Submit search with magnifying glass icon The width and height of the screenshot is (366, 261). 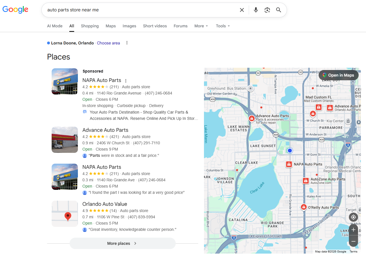(x=279, y=10)
